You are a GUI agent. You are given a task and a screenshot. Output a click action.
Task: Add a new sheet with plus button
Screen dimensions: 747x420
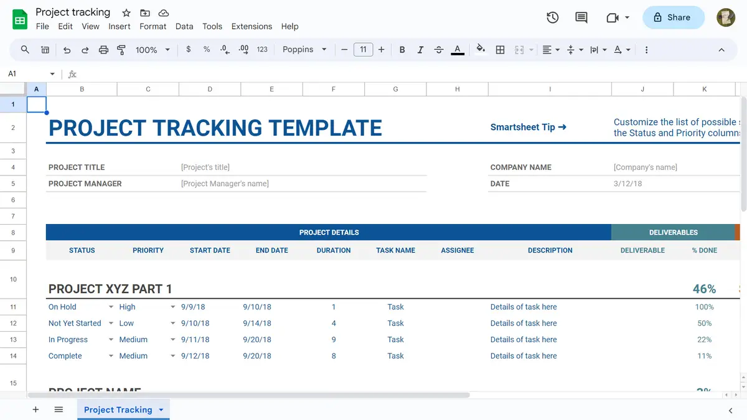pos(35,409)
